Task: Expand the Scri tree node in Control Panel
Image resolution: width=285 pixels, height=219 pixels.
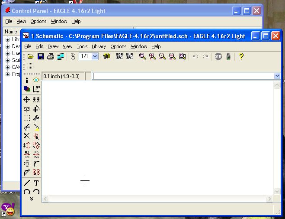Action: 7,60
